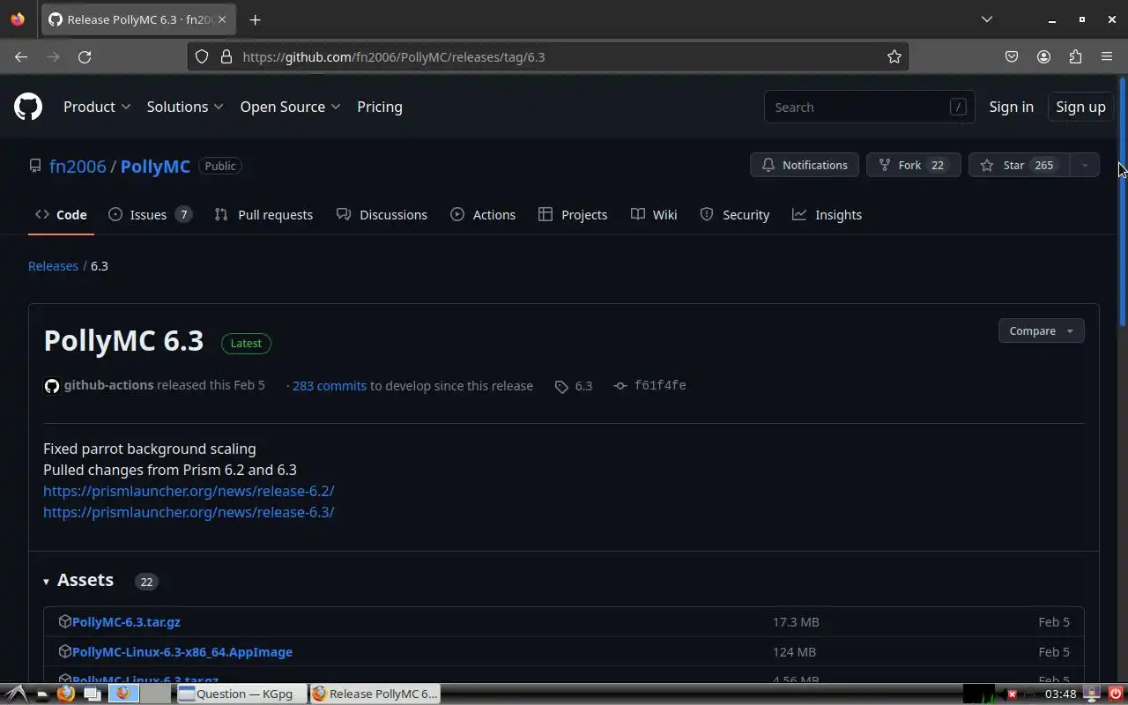
Task: Expand the Product menu
Action: [97, 107]
